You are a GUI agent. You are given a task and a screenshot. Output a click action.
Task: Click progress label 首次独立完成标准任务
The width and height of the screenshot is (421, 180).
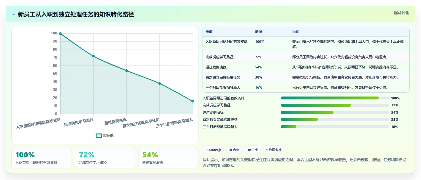[x=220, y=120]
